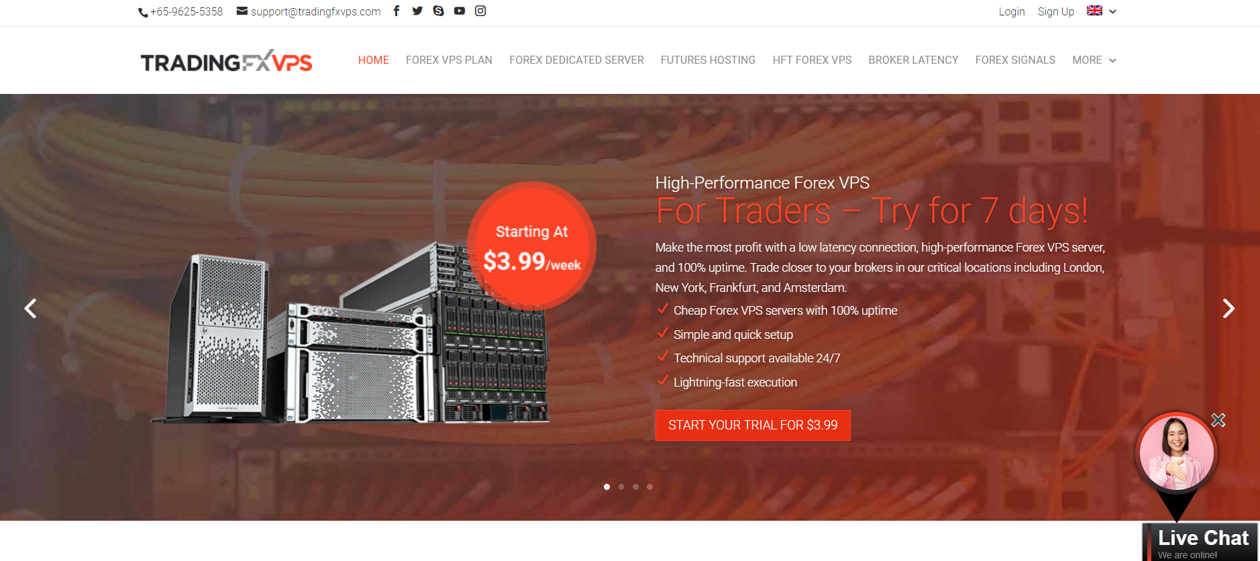
Task: Open the FOREX VPS PLAN menu item
Action: (449, 60)
